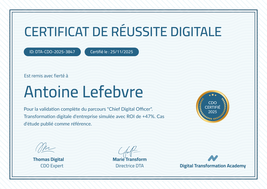This screenshot has width=267, height=189.
Task: Click the Digital Transformation Academy link text
Action: [x=213, y=165]
